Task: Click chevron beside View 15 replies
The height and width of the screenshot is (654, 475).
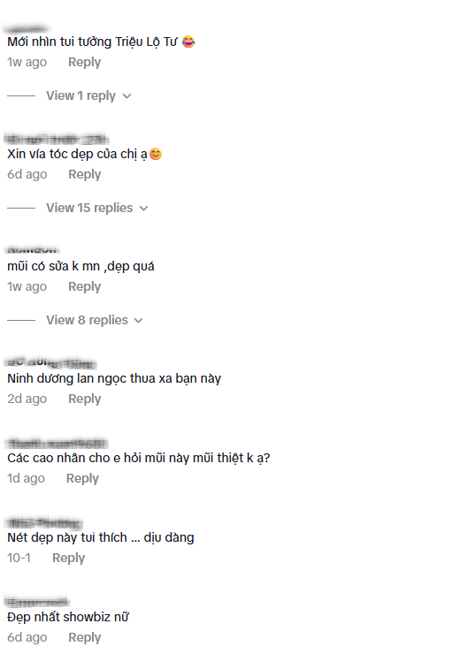Action: point(143,209)
